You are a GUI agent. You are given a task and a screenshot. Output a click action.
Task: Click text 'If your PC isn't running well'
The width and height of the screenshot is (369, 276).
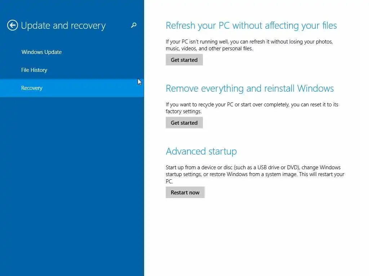coord(197,42)
